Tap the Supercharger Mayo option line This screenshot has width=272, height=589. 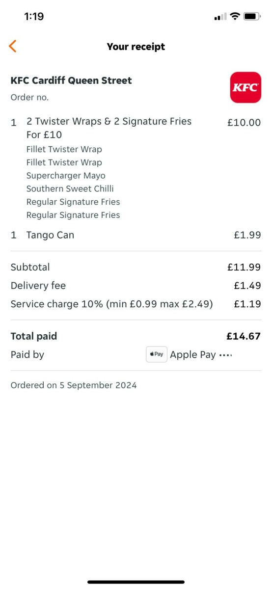pyautogui.click(x=66, y=175)
